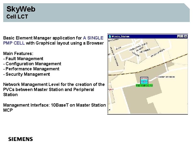Viewport: 193px width, 145px height.
Task: Click the CASCINA DEI PECCHI map label
Action: click(166, 77)
